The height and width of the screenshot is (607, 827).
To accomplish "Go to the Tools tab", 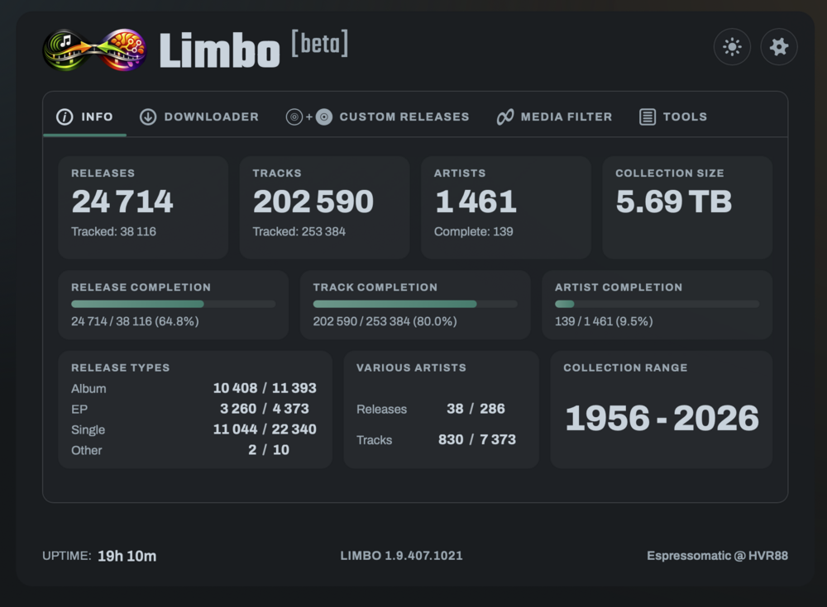I will 673,117.
